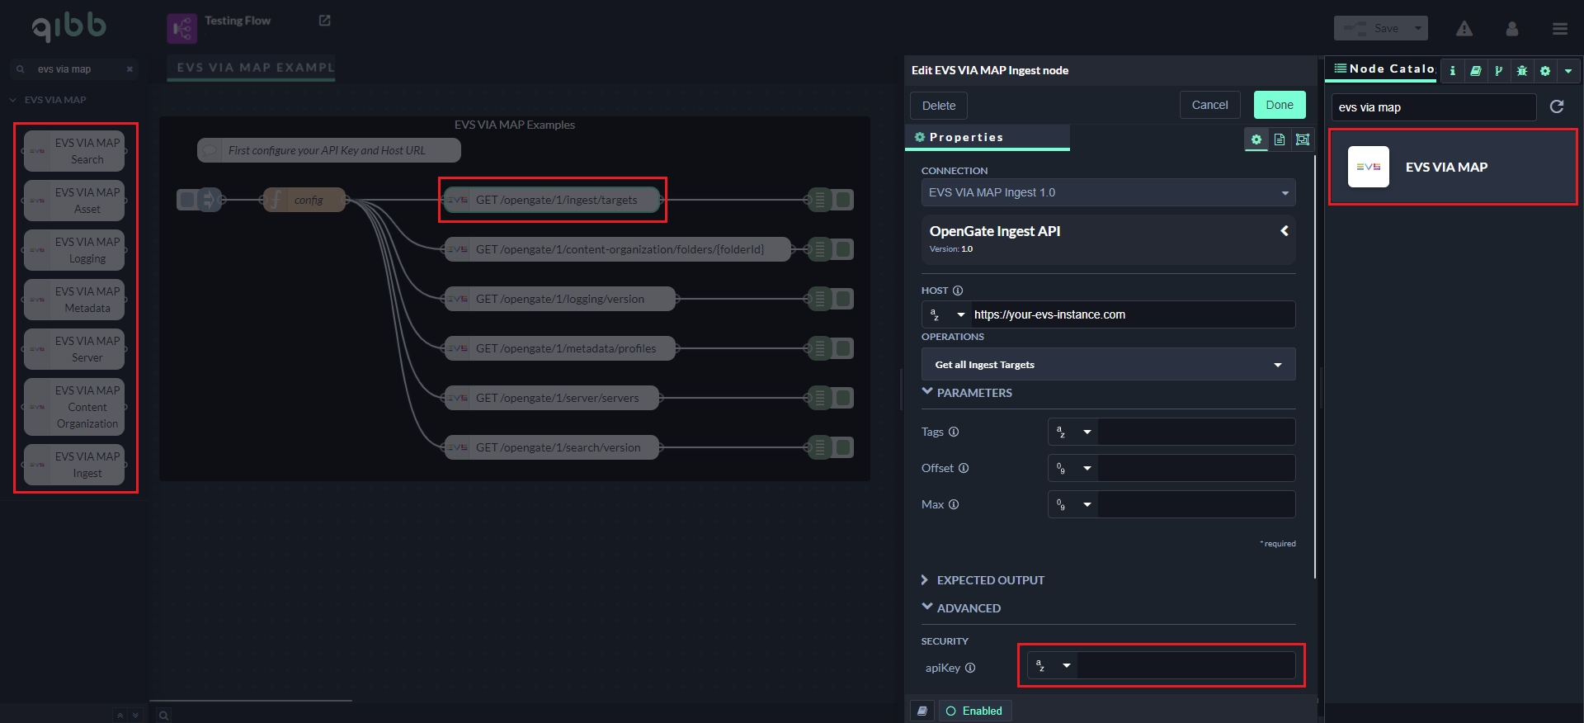Click the Delete node button

click(938, 106)
